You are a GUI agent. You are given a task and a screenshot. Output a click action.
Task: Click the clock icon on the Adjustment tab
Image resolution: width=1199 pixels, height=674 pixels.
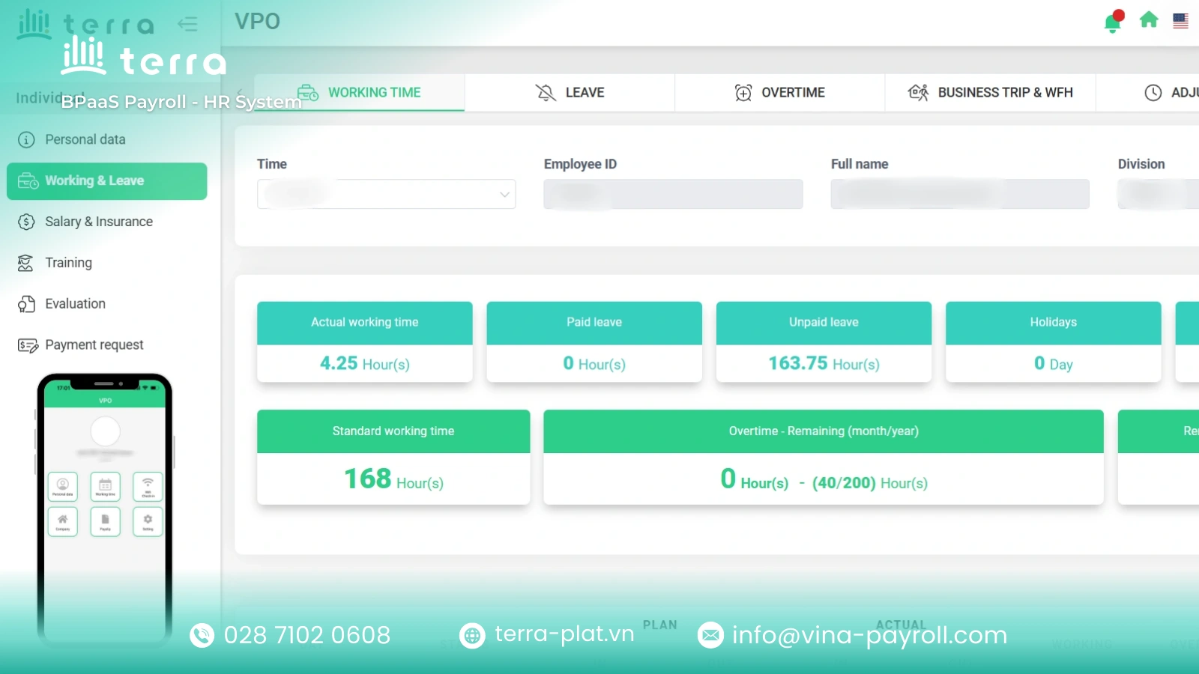tap(1153, 93)
